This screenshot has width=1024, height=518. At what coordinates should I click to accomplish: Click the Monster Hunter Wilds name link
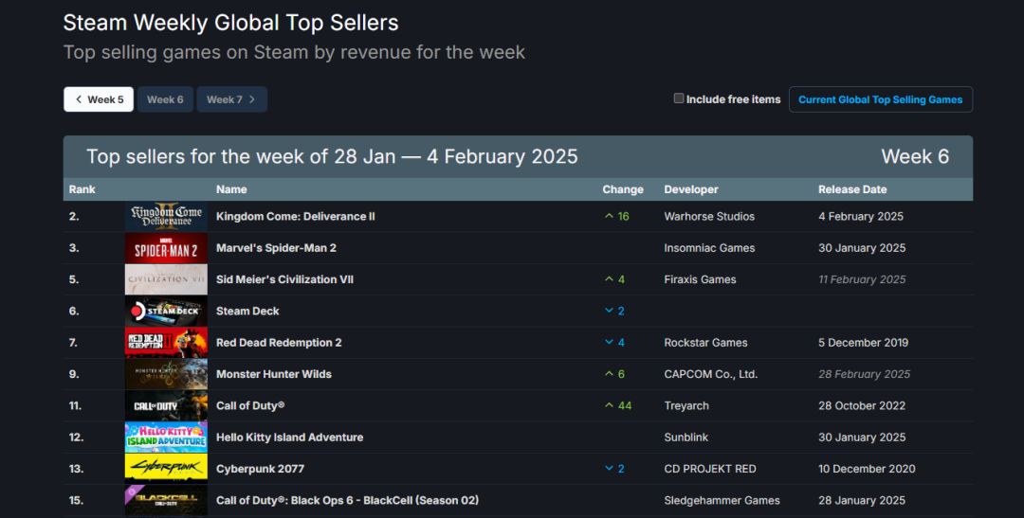coord(274,374)
